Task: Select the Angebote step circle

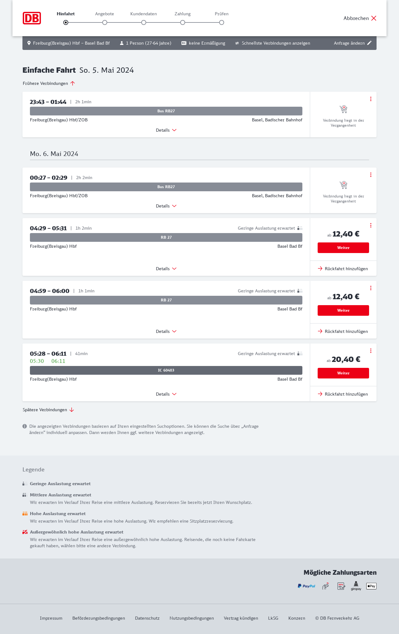Action: point(105,22)
